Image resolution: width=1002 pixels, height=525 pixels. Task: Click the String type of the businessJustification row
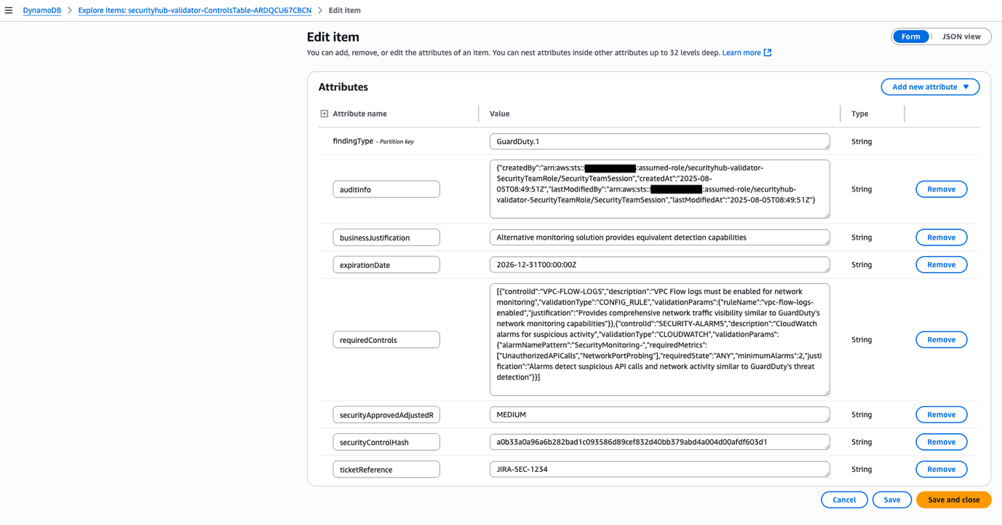862,237
